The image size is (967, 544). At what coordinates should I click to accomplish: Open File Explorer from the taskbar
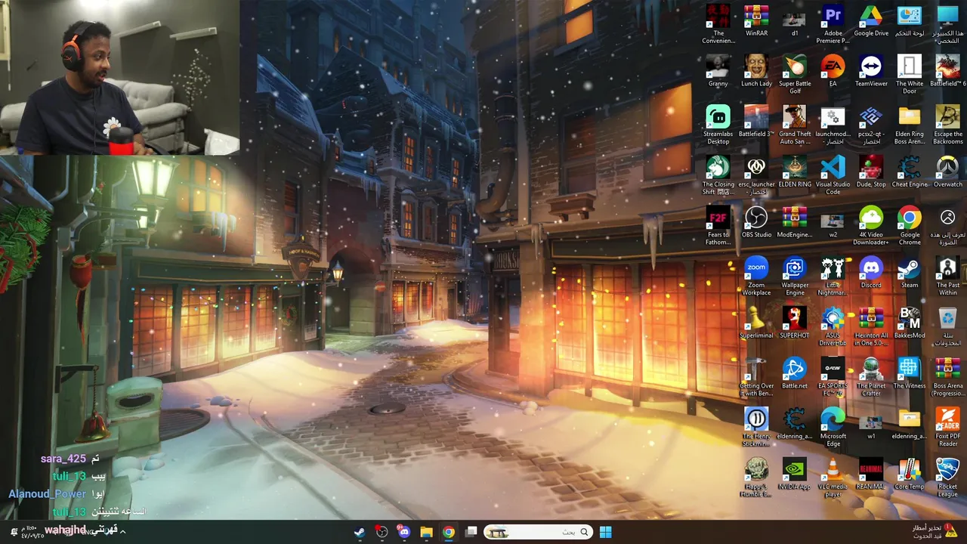pos(426,532)
